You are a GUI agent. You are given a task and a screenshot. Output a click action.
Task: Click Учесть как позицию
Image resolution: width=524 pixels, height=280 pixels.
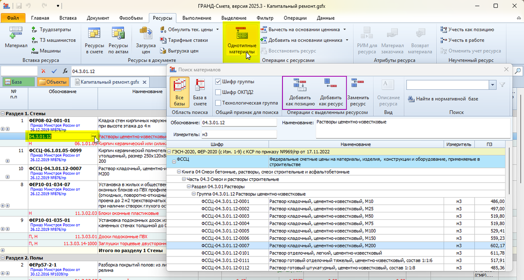tap(467, 30)
